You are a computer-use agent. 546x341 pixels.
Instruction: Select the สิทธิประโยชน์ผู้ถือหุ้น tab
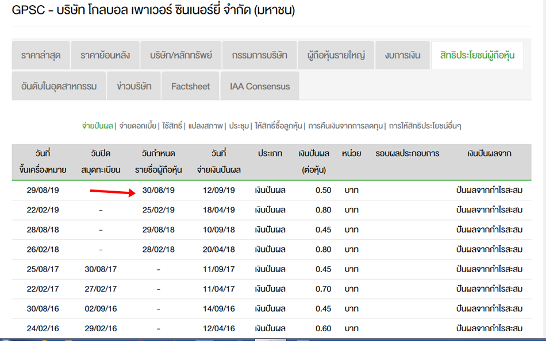tap(478, 55)
